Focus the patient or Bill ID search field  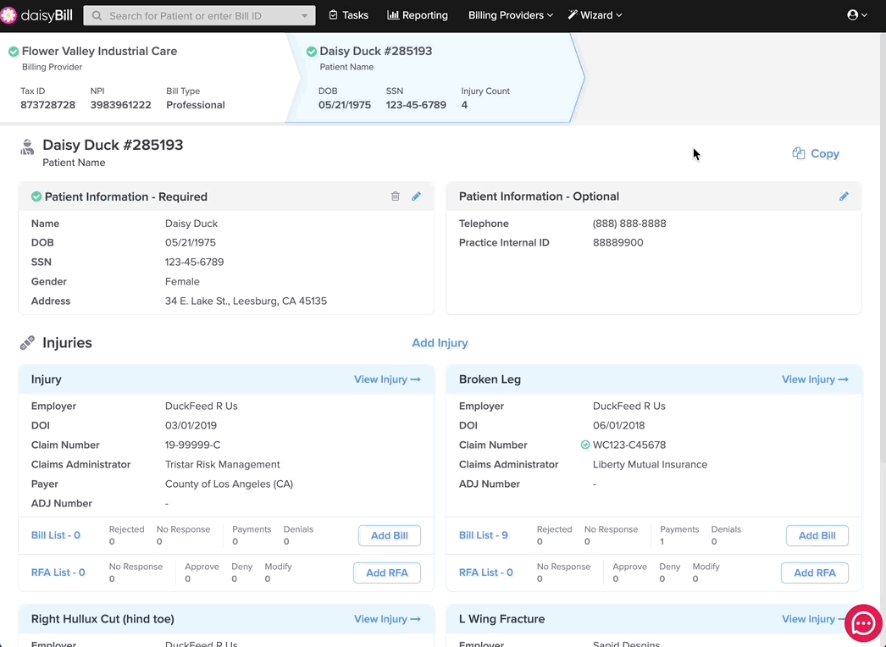click(199, 16)
